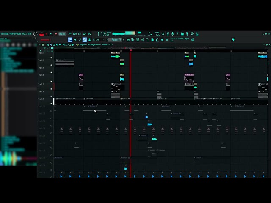Open the audio editor scissors icon
Image resolution: width=271 pixels, height=203 pixels.
(168, 34)
